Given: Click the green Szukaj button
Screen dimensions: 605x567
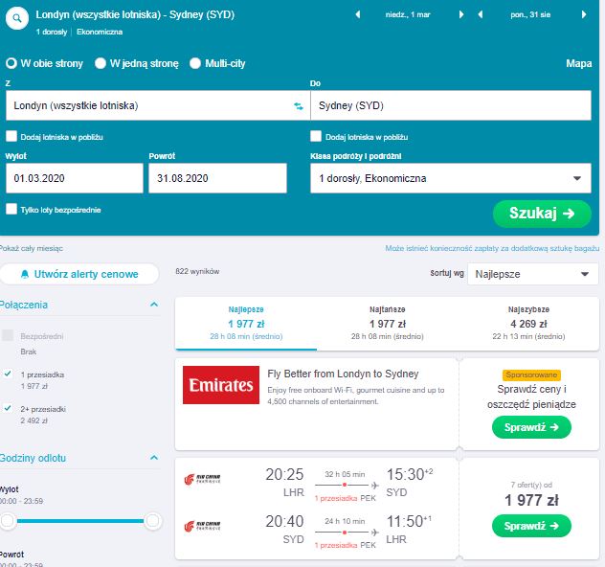Looking at the screenshot, I should [542, 214].
